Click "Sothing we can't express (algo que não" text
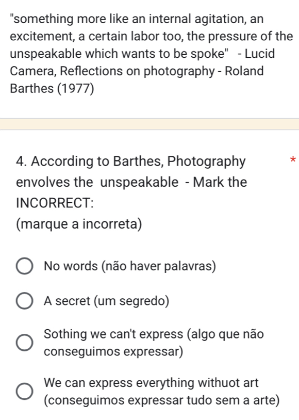The width and height of the screenshot is (299, 420). click(154, 334)
